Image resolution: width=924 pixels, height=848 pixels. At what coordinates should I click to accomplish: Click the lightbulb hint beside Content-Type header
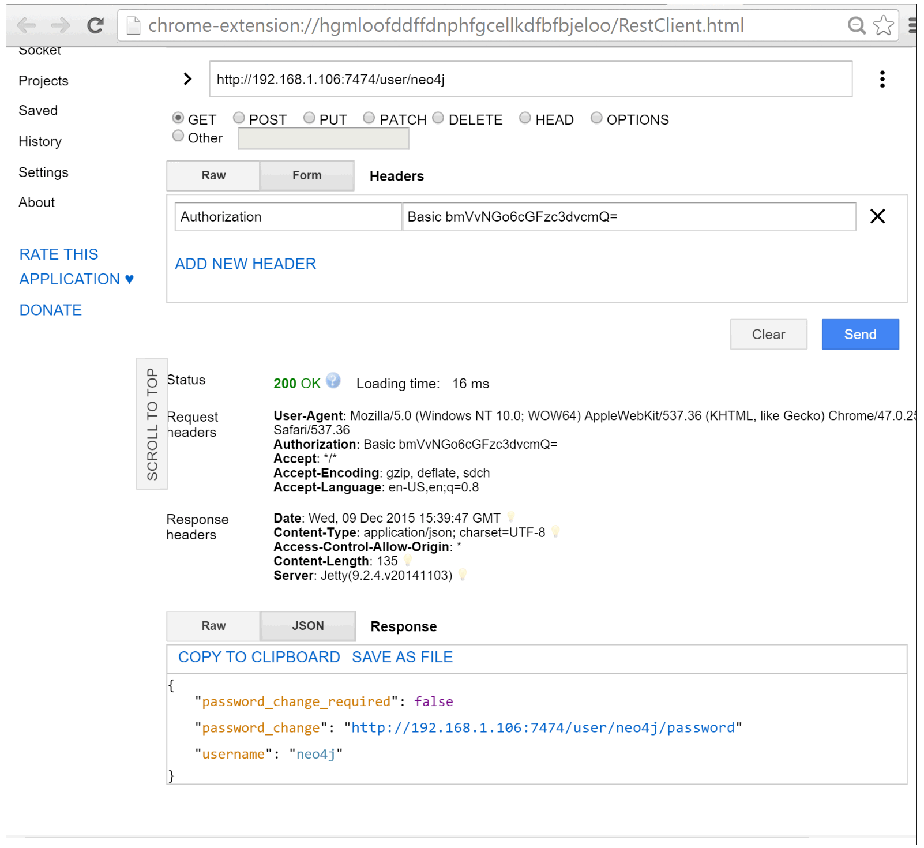point(555,531)
